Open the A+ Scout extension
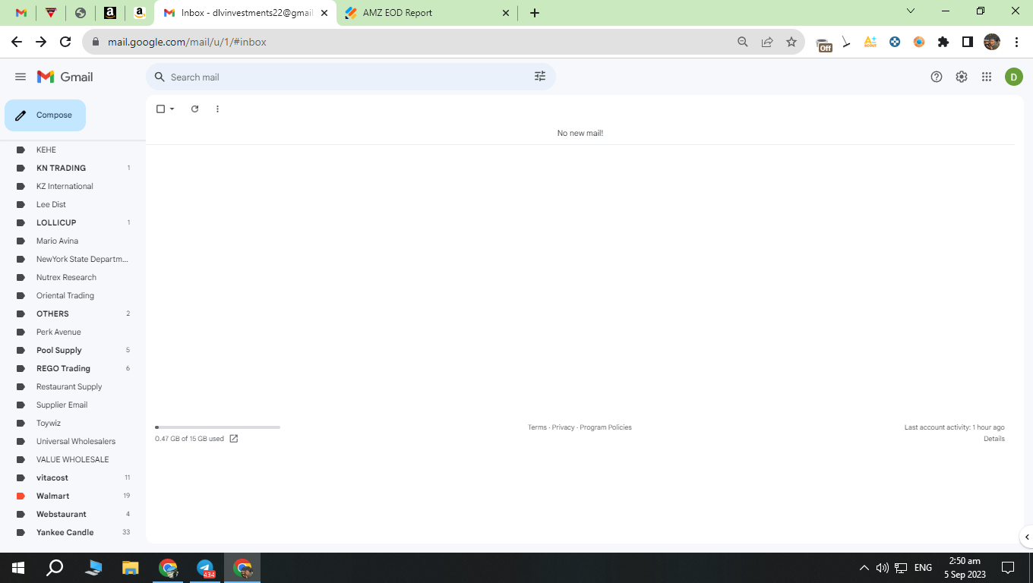The height and width of the screenshot is (583, 1033). (x=870, y=42)
